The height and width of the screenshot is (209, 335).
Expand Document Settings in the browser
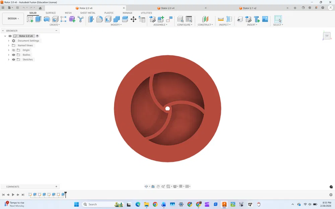click(x=9, y=41)
